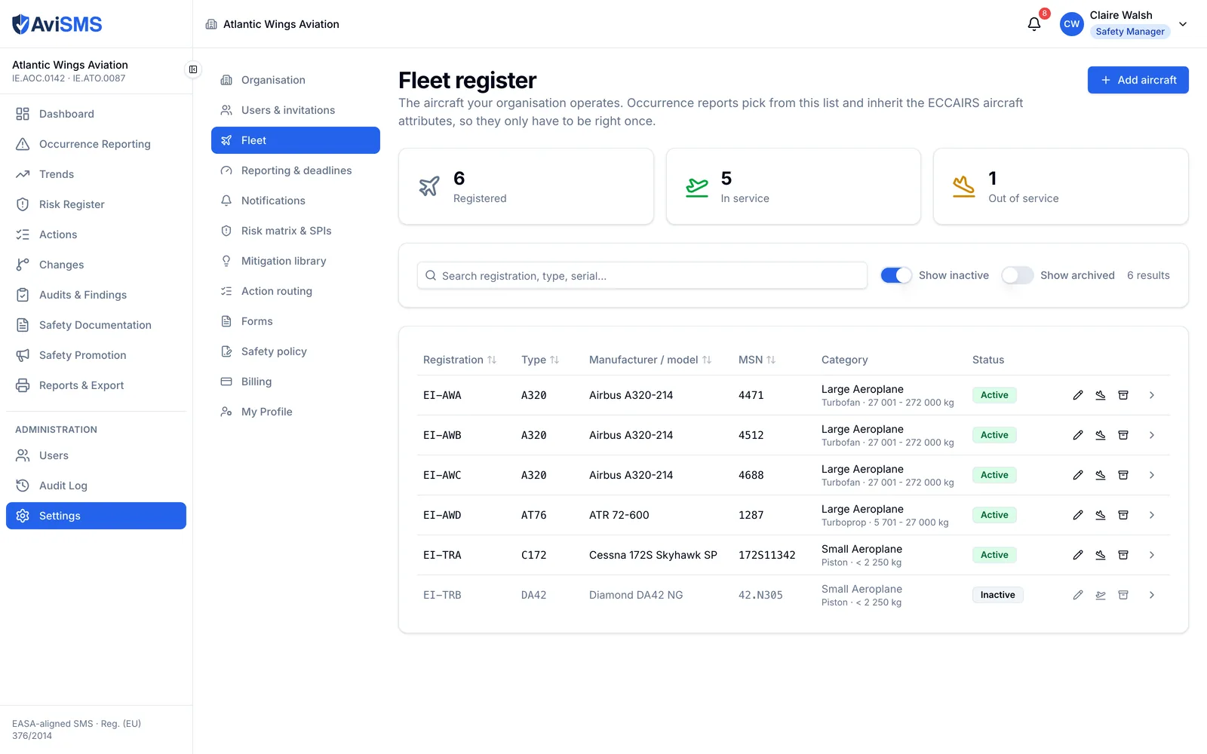The image size is (1207, 754).
Task: Click the Atlantic Wings Aviation breadcrumb
Action: (x=272, y=24)
